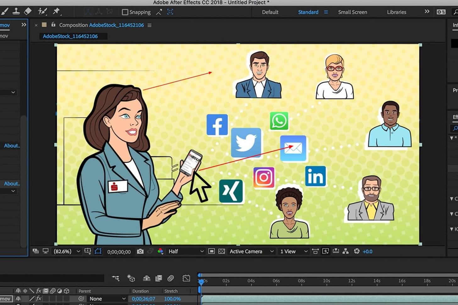Click the 0;00;00;00 current time display

click(119, 252)
